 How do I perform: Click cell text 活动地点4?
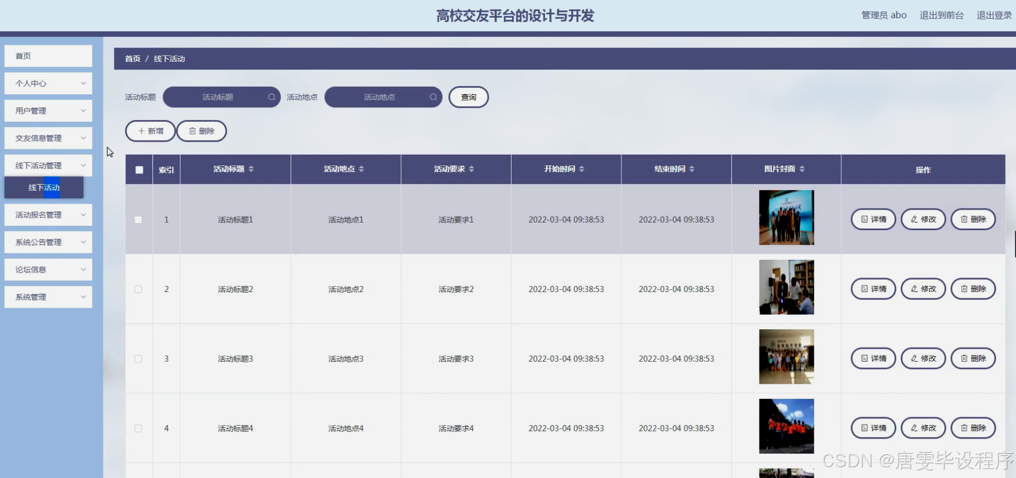coord(346,428)
